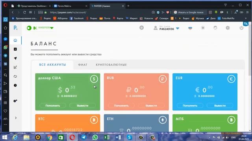Open Telegram in Opera sidebar

(x=5, y=56)
